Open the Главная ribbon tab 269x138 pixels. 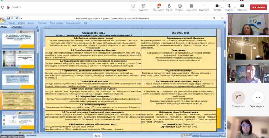point(11,23)
